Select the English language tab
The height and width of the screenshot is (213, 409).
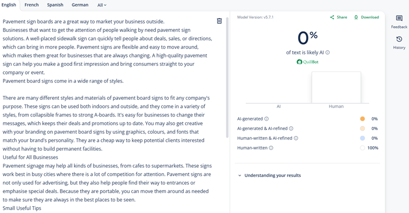9,5
